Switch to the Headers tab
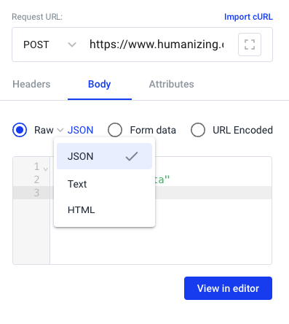 tap(31, 84)
